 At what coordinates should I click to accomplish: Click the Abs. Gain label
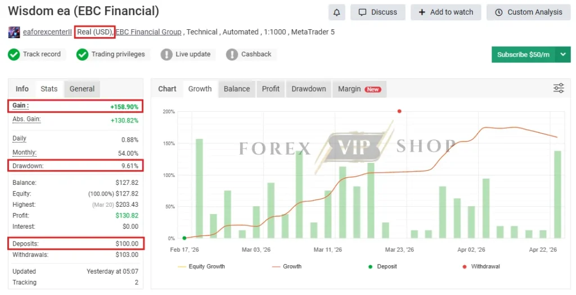point(26,119)
